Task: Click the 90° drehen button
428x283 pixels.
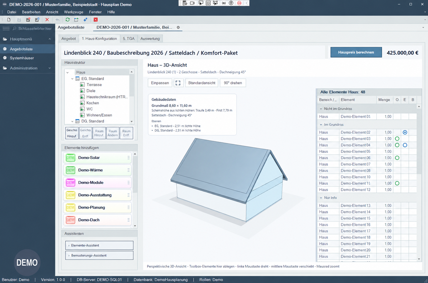Action: pos(233,83)
